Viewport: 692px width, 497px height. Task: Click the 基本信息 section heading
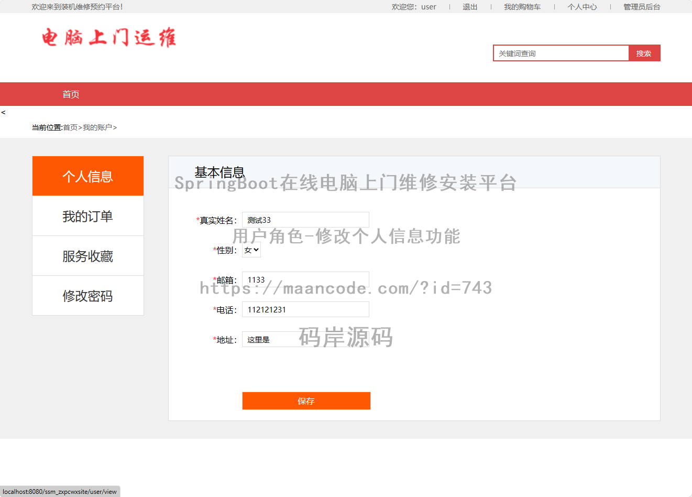click(219, 172)
